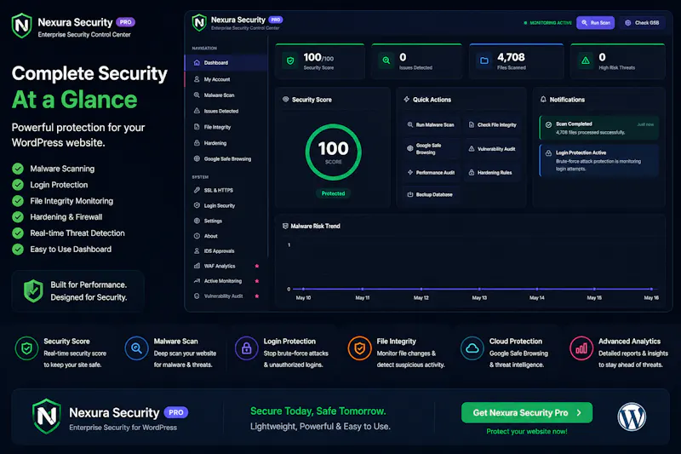Click the Malware Scanning checkmark

coord(18,169)
